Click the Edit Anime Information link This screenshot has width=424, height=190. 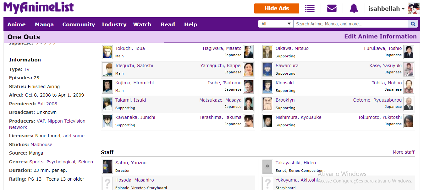coord(380,36)
